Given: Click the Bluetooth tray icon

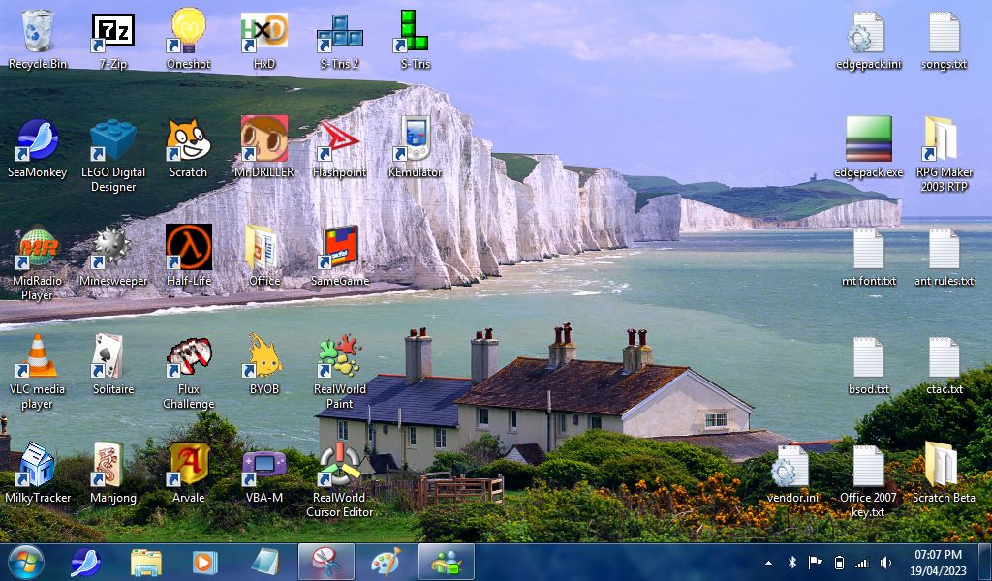Looking at the screenshot, I should tap(791, 562).
